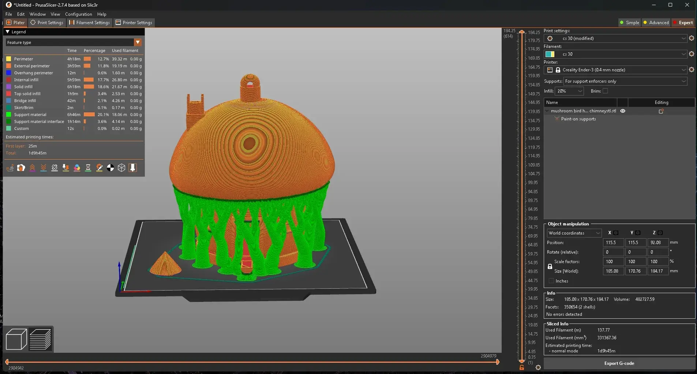
Task: Toggle retractions visibility icon in legend
Action: pyautogui.click(x=32, y=168)
